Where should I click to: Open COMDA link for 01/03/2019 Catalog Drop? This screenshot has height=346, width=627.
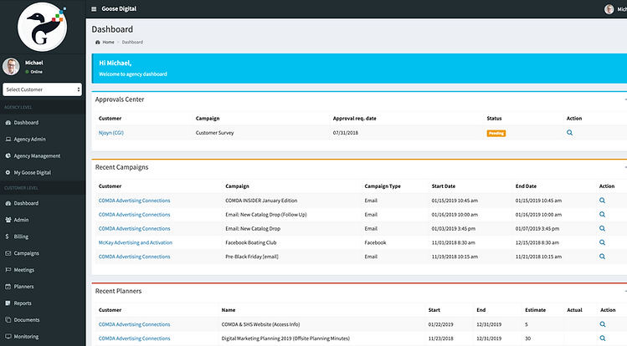pyautogui.click(x=134, y=229)
